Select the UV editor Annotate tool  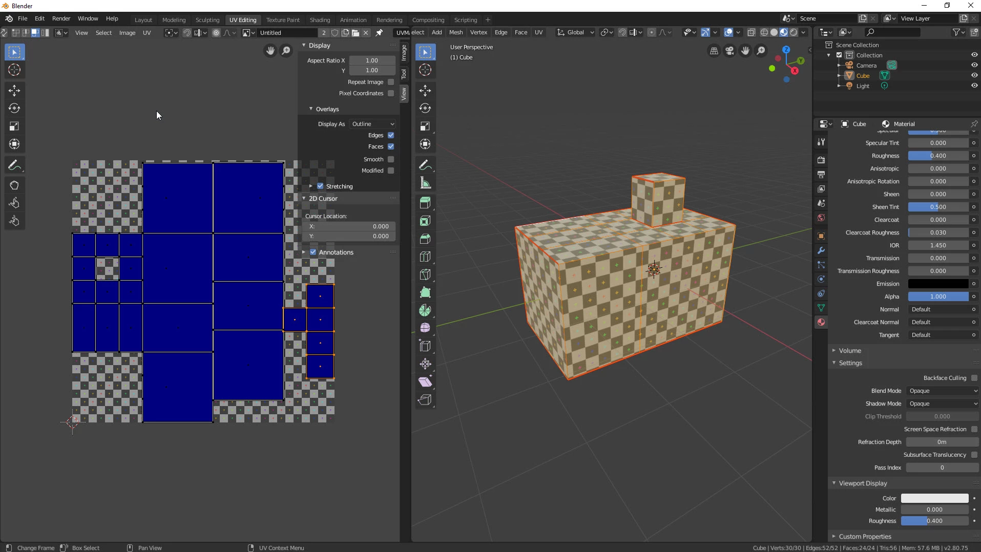[x=14, y=165]
